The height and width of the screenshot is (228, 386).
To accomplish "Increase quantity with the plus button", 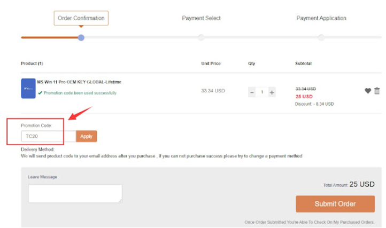I will (x=272, y=92).
